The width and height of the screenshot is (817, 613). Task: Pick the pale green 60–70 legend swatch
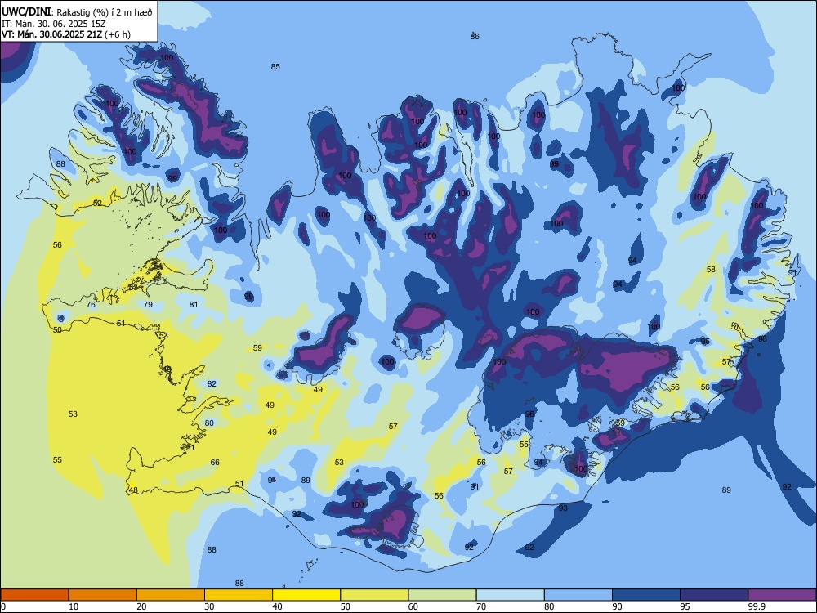(x=442, y=595)
